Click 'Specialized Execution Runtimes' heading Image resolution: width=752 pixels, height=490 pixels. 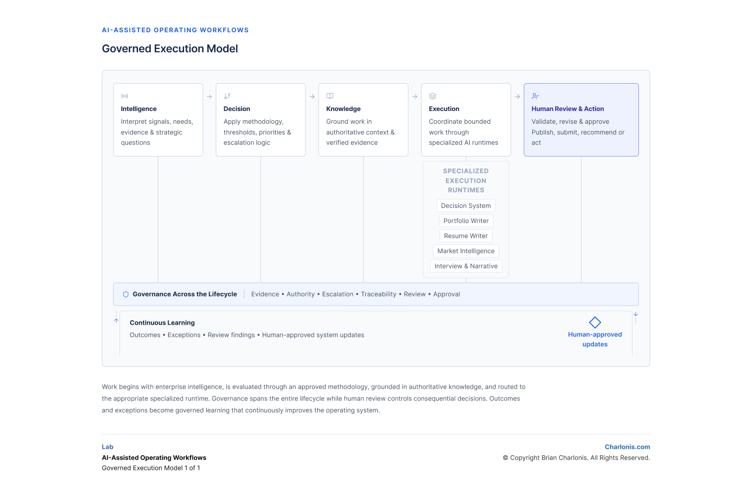[x=466, y=181]
